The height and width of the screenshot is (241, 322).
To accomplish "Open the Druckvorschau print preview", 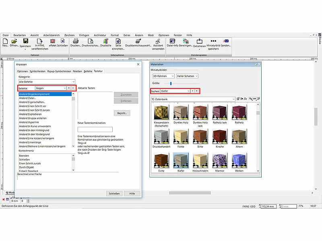I will (x=91, y=41).
